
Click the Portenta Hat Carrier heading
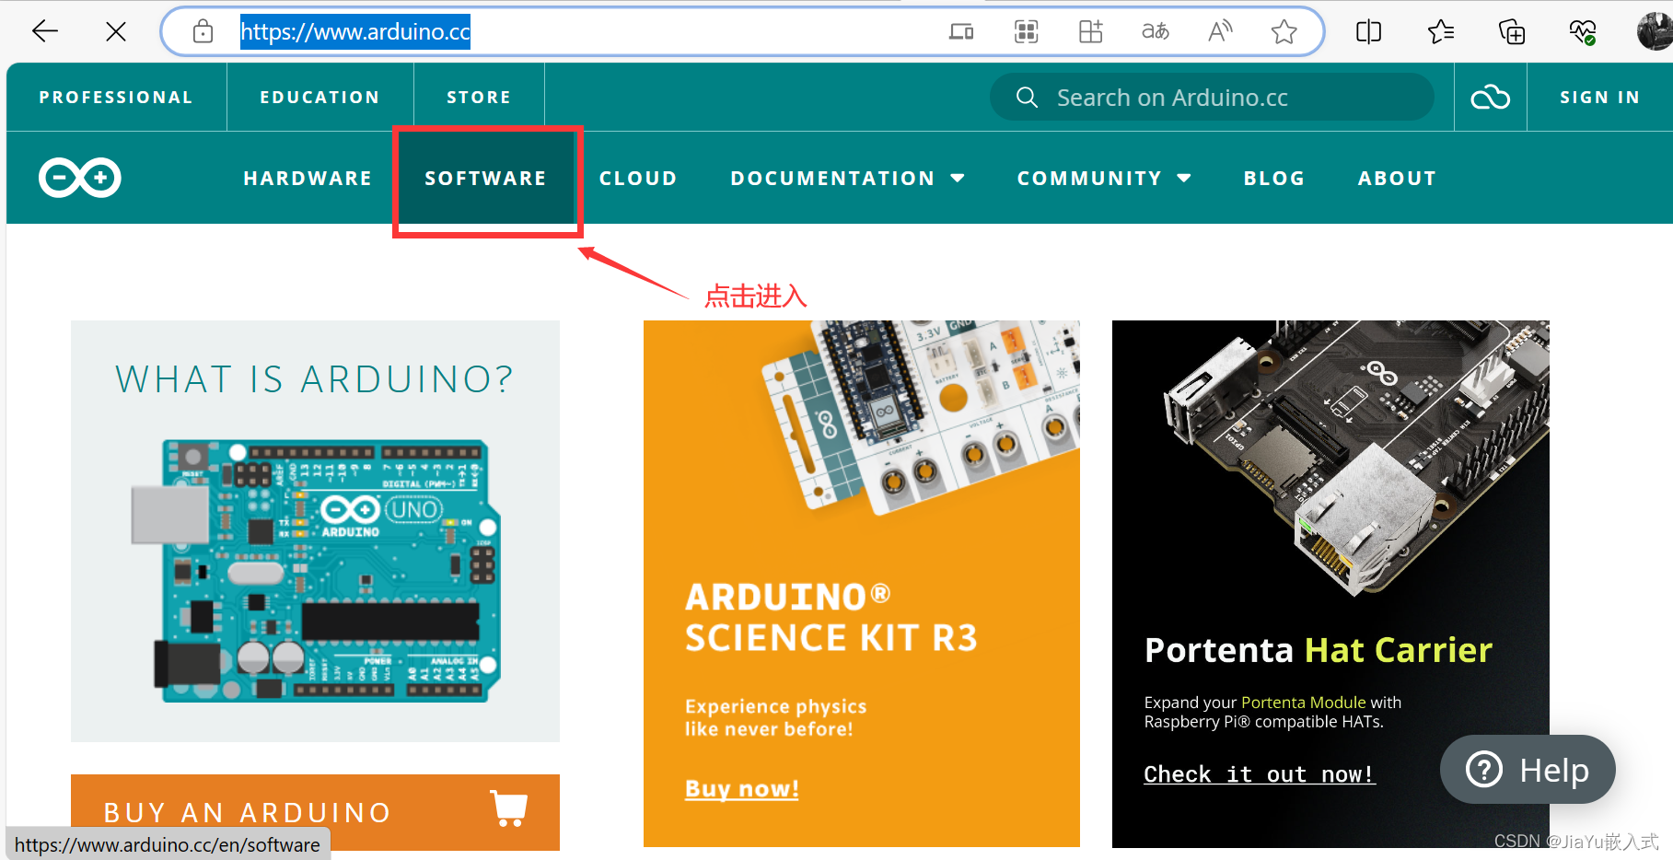pyautogui.click(x=1318, y=650)
